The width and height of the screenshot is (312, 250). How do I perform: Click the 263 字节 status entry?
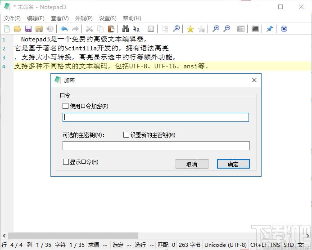tap(190, 245)
